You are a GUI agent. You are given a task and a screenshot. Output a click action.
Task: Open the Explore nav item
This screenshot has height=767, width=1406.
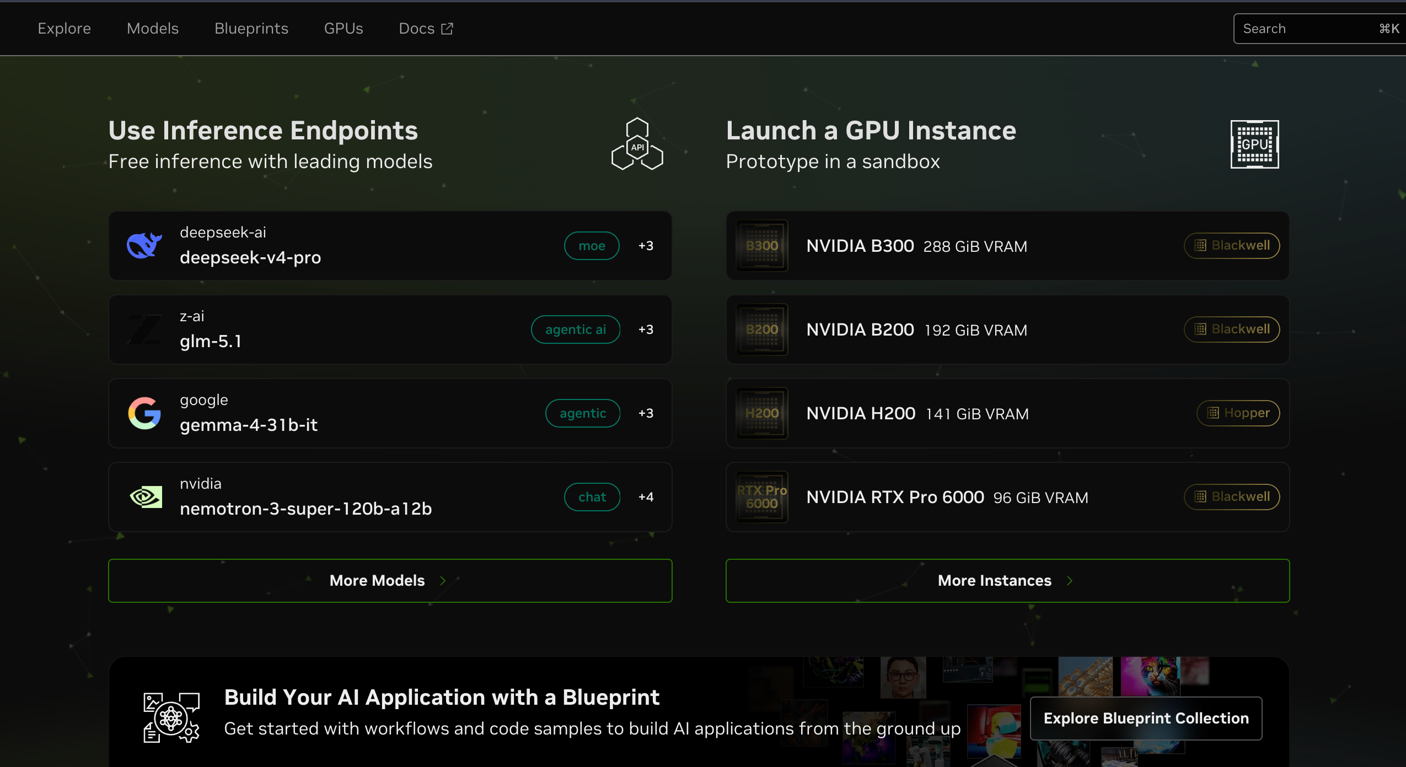point(65,29)
